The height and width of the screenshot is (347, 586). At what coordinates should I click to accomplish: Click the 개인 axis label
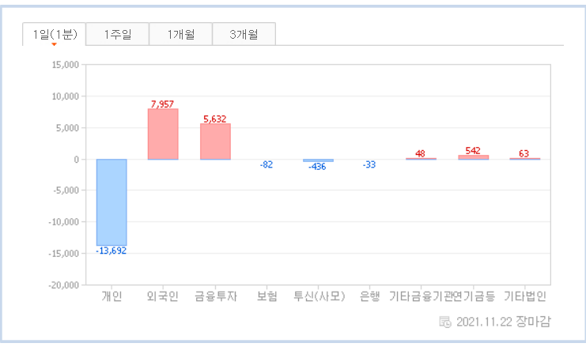[112, 296]
